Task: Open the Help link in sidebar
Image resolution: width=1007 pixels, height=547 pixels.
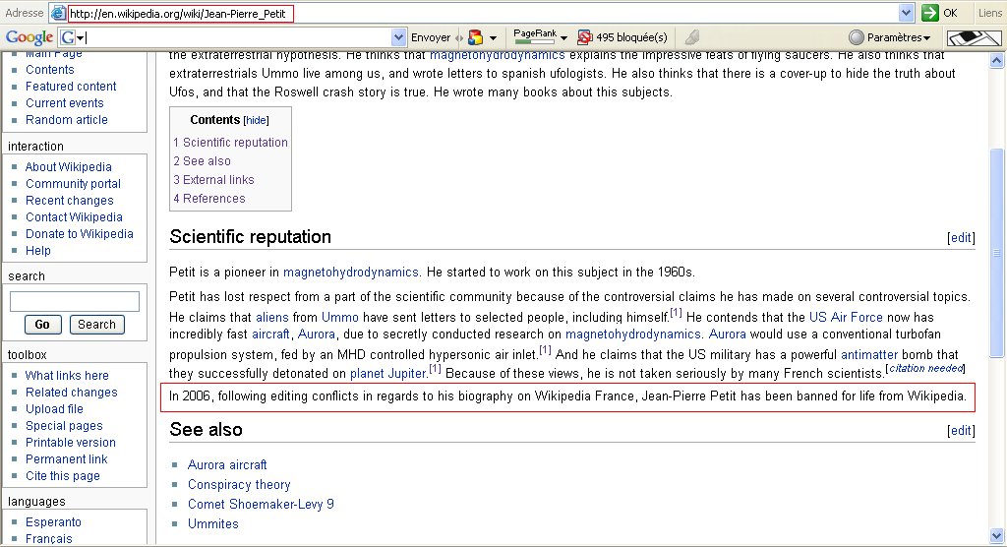Action: pyautogui.click(x=38, y=251)
